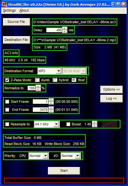The width and height of the screenshot is (128, 186).
Task: Open the 44.1 kHz resample dropdown
Action: click(x=57, y=124)
